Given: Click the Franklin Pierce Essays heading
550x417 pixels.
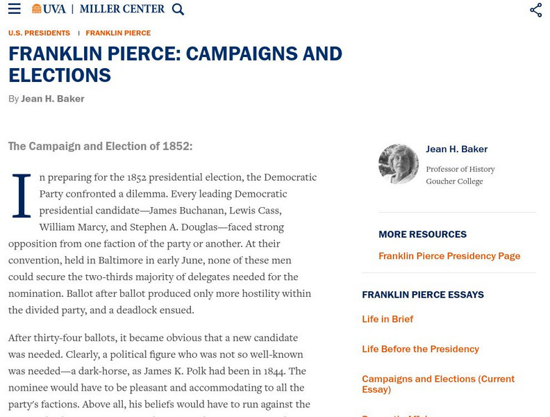Looking at the screenshot, I should (x=423, y=295).
